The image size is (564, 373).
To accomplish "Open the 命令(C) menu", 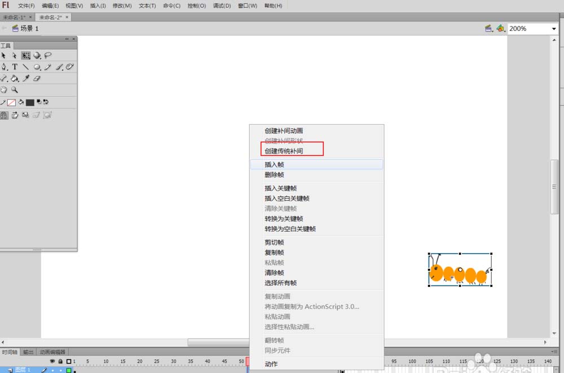I will tap(171, 6).
